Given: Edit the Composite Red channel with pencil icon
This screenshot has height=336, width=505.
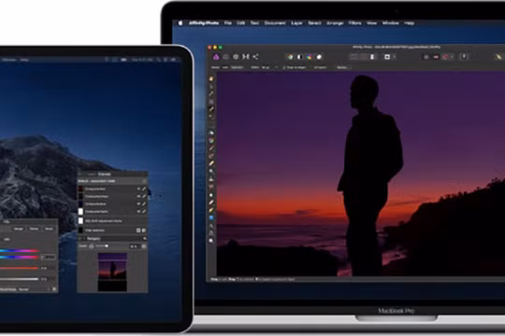Looking at the screenshot, I should pyautogui.click(x=144, y=189).
